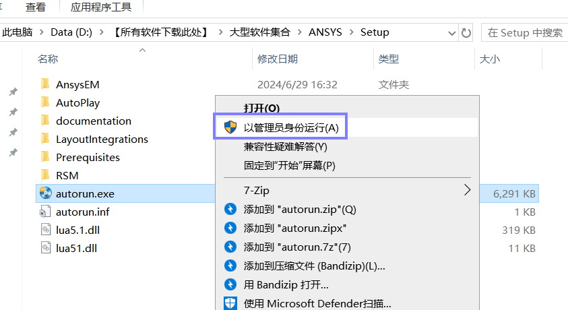Click the autorun.exe disc icon
The width and height of the screenshot is (568, 310).
pos(46,193)
